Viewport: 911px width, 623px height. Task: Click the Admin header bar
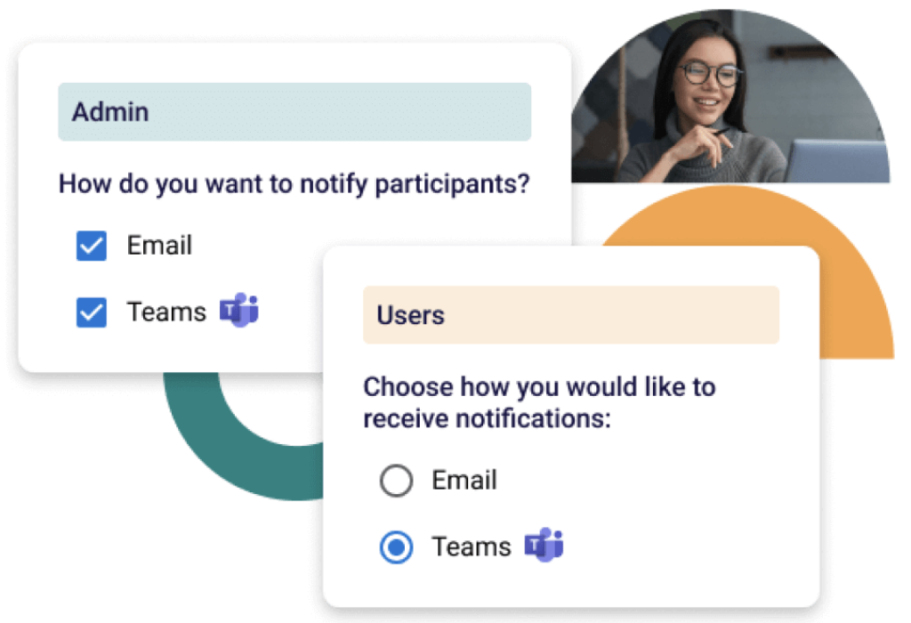(x=294, y=112)
